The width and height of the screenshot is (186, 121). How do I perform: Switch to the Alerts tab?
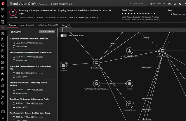pyautogui.click(x=66, y=25)
